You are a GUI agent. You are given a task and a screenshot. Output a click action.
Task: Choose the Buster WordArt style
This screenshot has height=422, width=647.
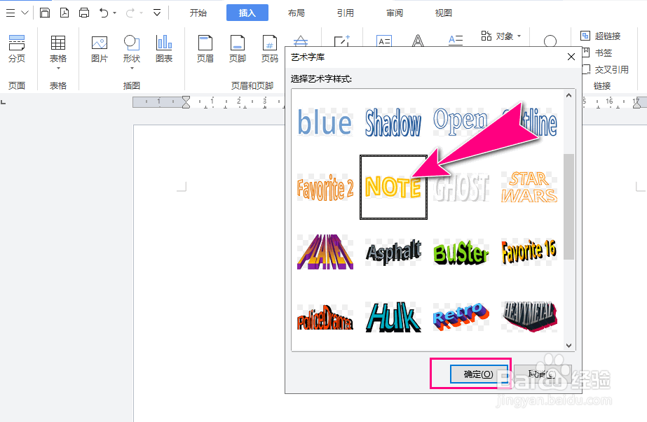coord(461,251)
